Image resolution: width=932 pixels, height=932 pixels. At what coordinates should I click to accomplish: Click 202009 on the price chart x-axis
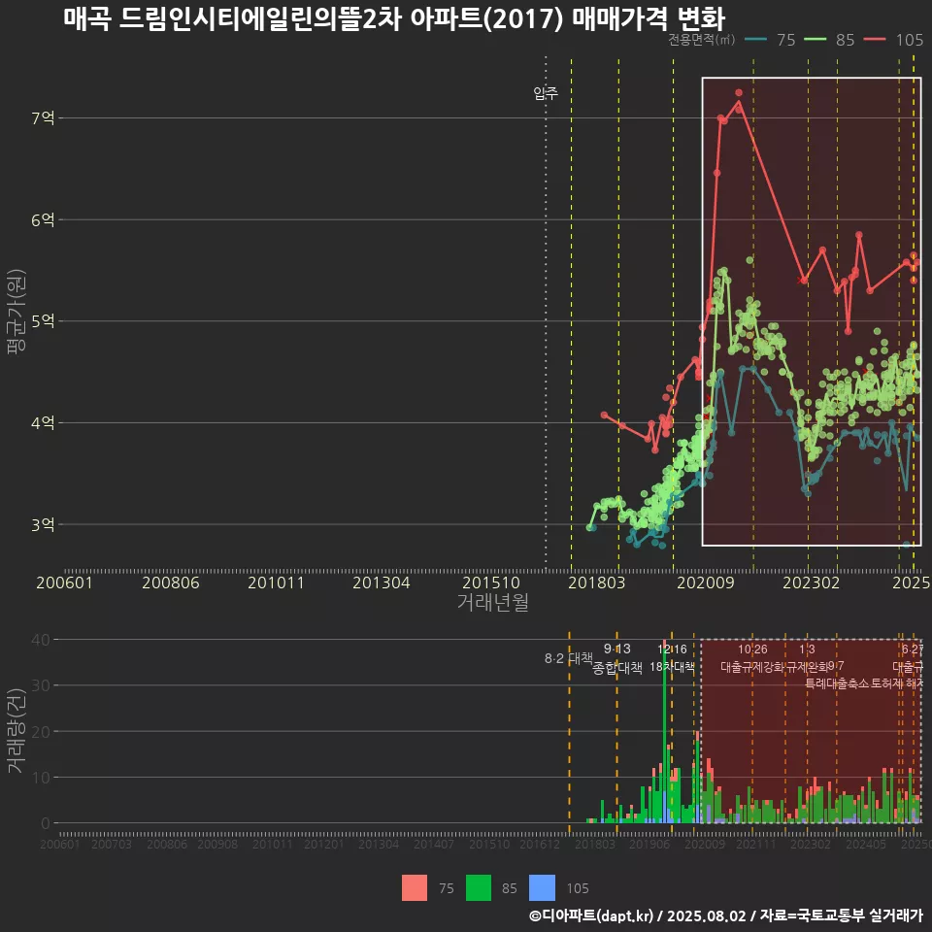pyautogui.click(x=706, y=582)
